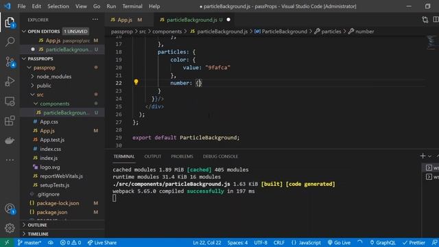The width and height of the screenshot is (439, 247).
Task: Switch to the DEBUG CONSOLE tab
Action: 220,156
